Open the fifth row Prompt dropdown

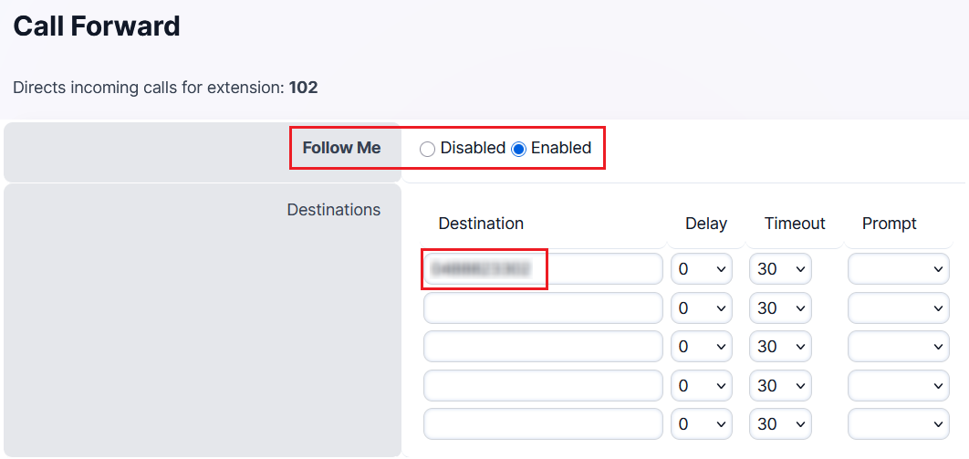[899, 424]
